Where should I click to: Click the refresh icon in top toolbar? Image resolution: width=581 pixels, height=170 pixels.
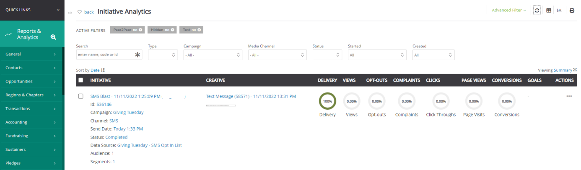(537, 10)
